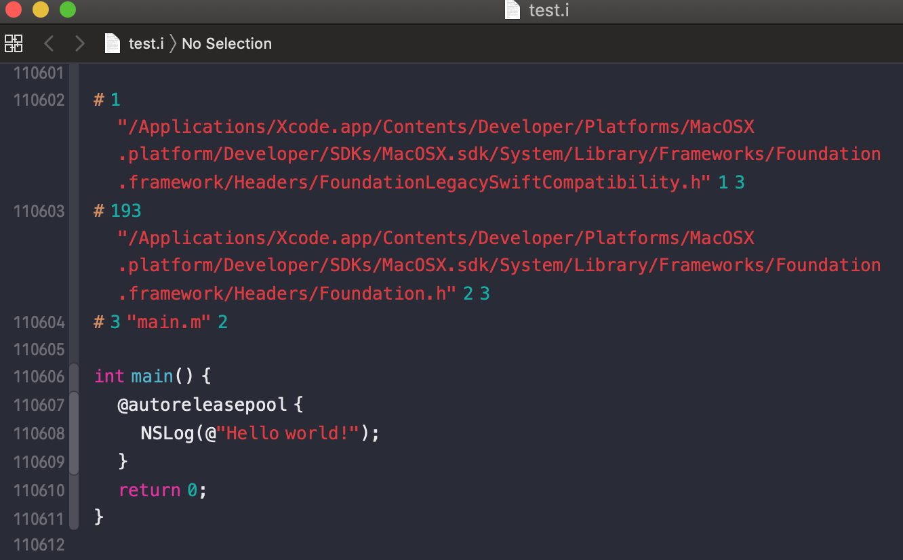This screenshot has height=560, width=903.
Task: Click line number 110602 in the gutter
Action: [x=39, y=100]
